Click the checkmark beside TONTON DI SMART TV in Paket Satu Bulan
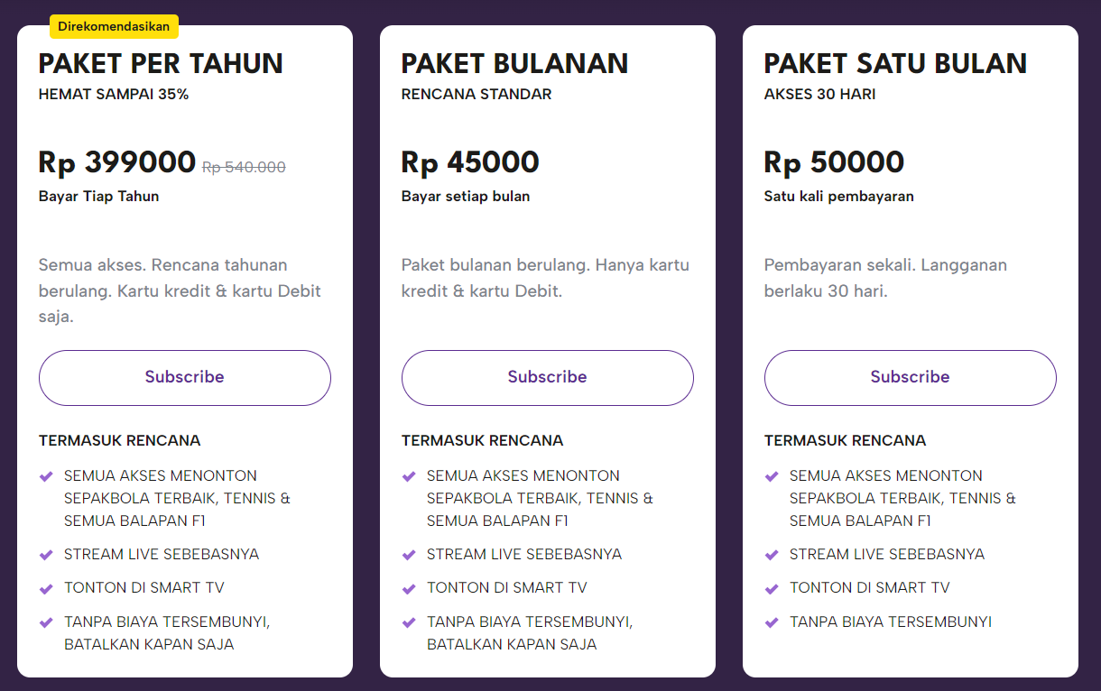 click(x=772, y=588)
